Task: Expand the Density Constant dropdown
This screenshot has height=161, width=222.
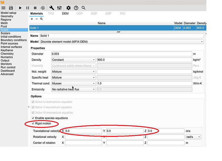Action: tap(73, 60)
